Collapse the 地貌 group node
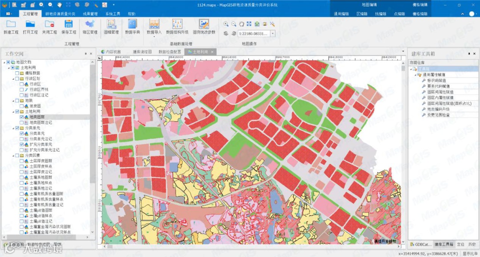Screen dimensions: 480x257 click(13, 101)
